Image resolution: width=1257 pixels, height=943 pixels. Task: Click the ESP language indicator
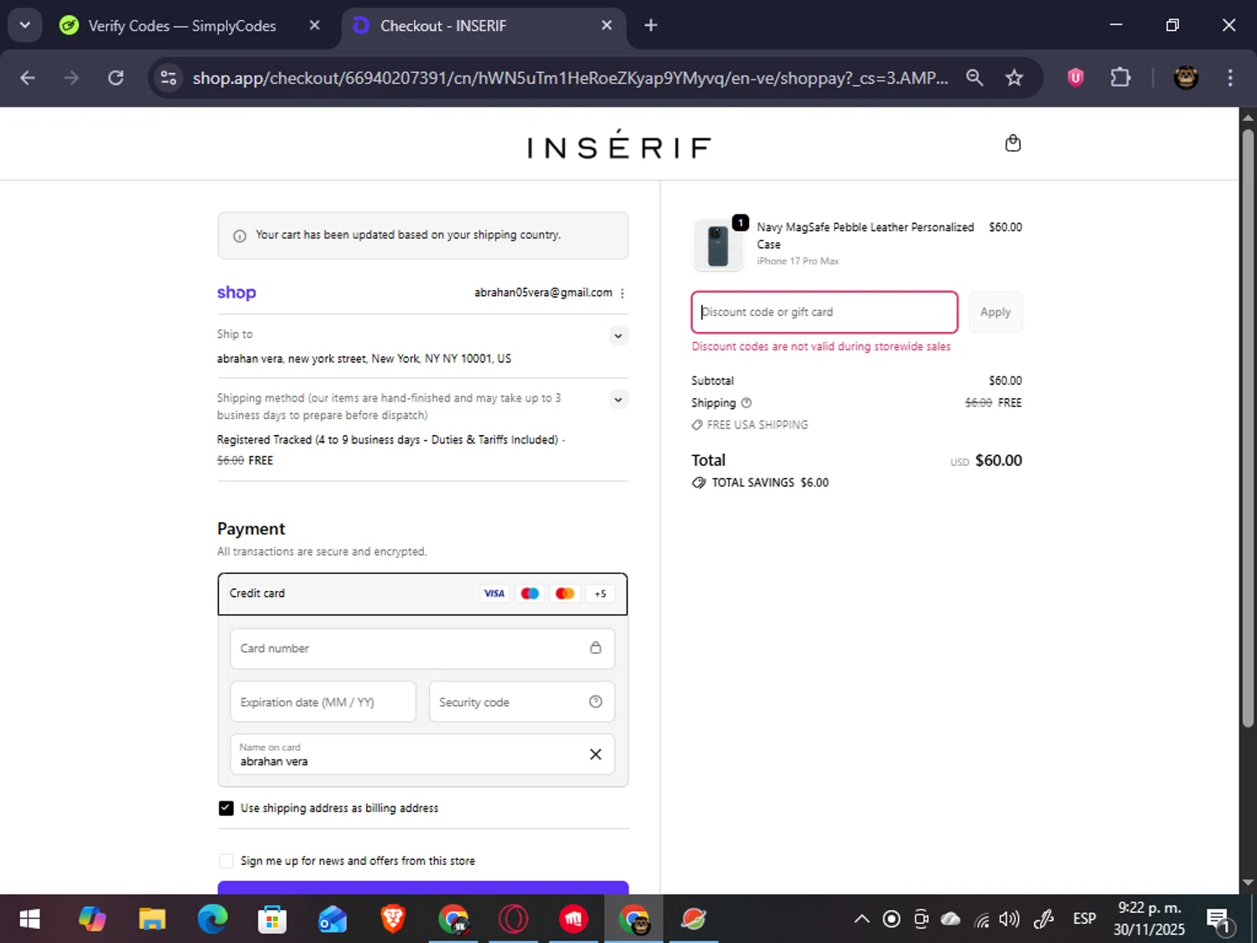pos(1084,920)
